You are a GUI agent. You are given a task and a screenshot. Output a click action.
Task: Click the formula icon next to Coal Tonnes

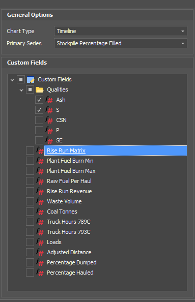[40, 212]
